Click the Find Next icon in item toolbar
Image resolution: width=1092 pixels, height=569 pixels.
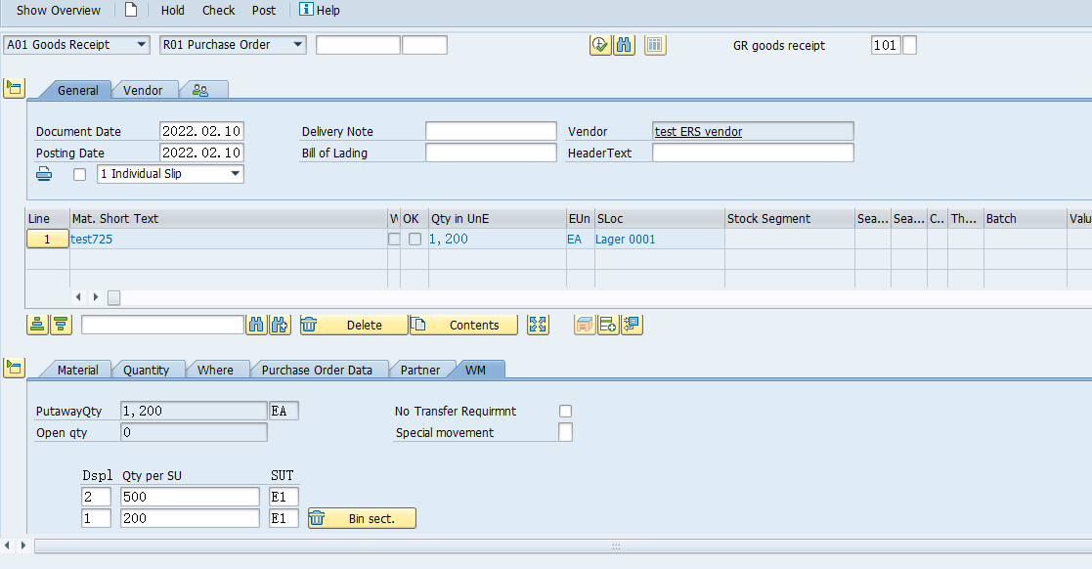[280, 325]
